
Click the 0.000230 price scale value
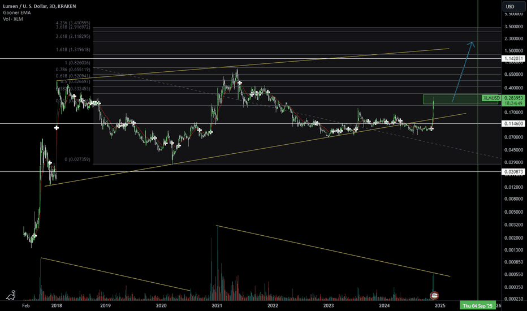(513, 299)
